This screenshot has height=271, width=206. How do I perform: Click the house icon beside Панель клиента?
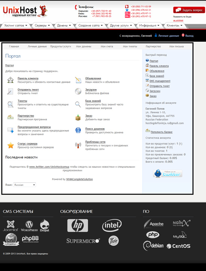tap(10, 80)
